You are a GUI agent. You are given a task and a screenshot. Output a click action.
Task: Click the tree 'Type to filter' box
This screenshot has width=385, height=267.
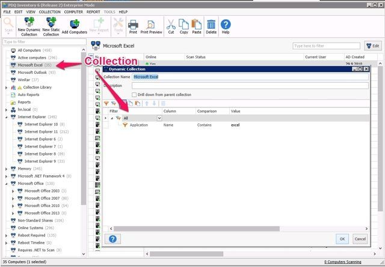[45, 42]
